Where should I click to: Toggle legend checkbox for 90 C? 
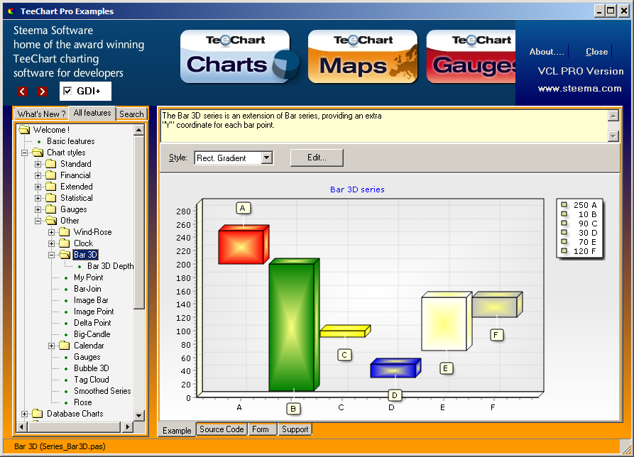pos(564,223)
